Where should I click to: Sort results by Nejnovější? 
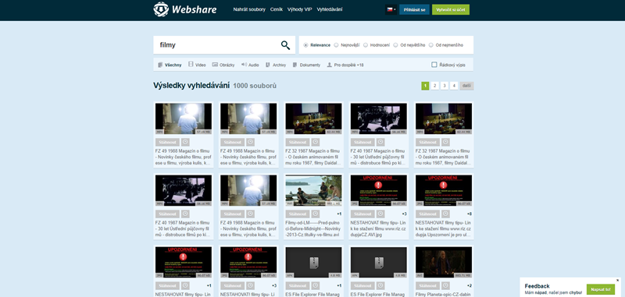[347, 45]
